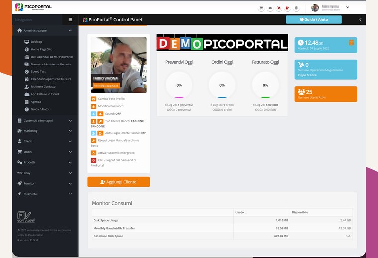Click the Apri Fatture in Cloud cloud icon
378x258 pixels.
click(27, 94)
